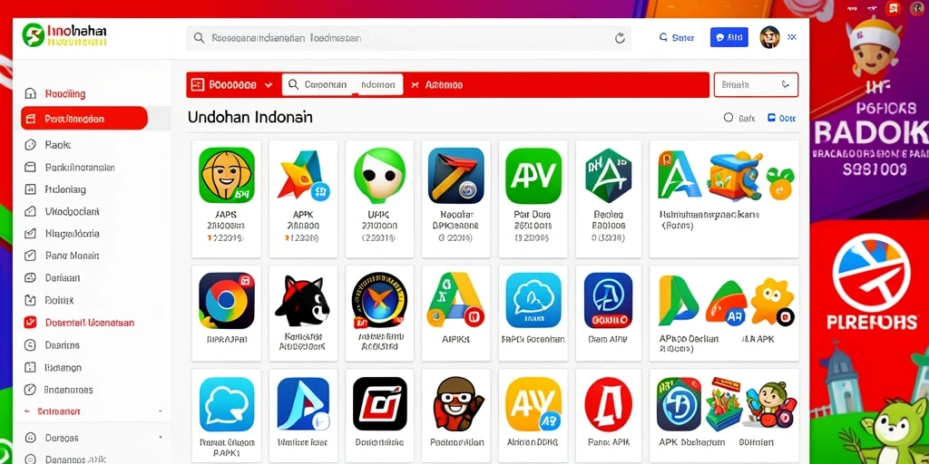Select highlighted red Peodueaden sidebar item

(84, 119)
